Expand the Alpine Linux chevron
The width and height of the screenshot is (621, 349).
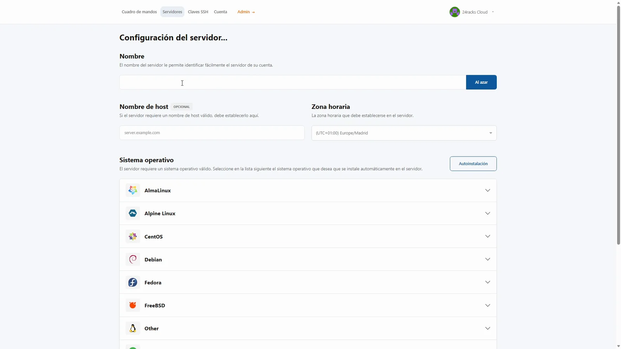click(487, 213)
